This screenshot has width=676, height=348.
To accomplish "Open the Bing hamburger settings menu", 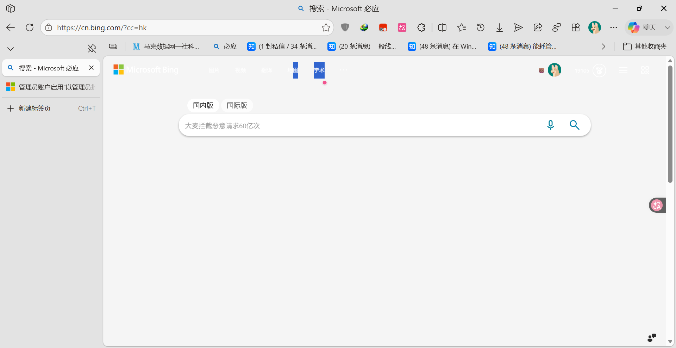I will [x=623, y=70].
